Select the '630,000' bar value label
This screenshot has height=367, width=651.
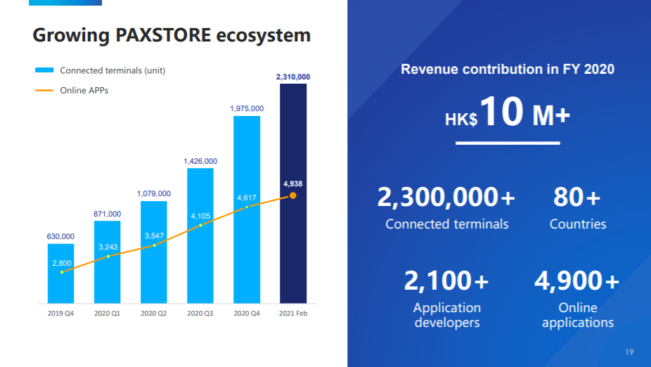(60, 237)
